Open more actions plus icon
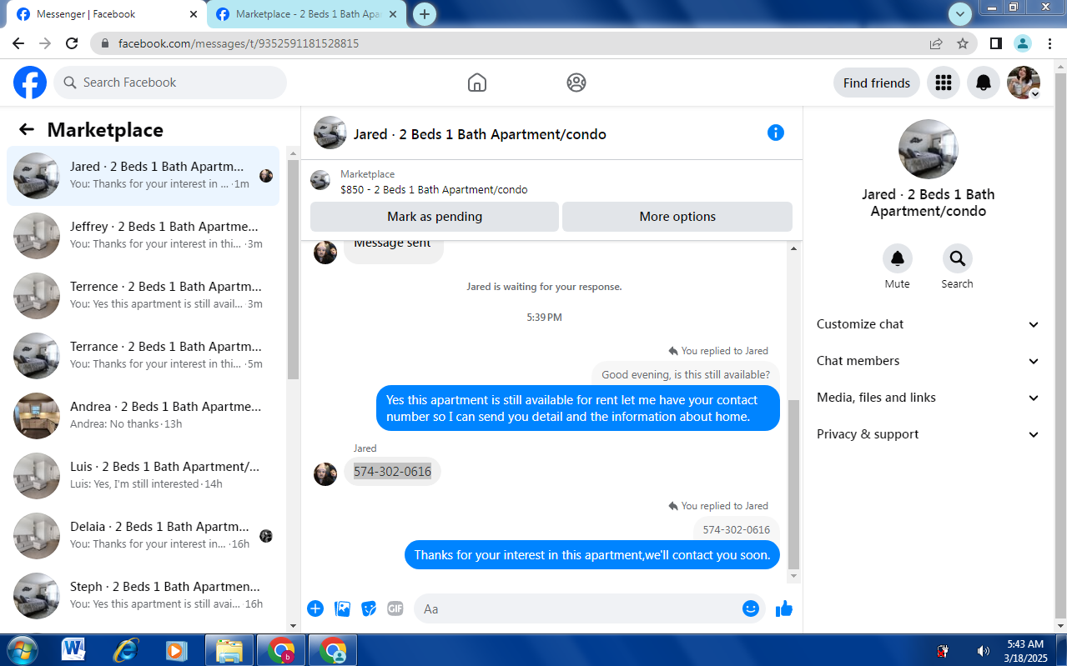Viewport: 1067px width, 666px height. 315,608
